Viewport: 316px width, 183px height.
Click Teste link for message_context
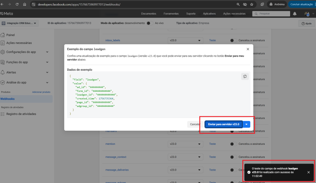click(212, 157)
